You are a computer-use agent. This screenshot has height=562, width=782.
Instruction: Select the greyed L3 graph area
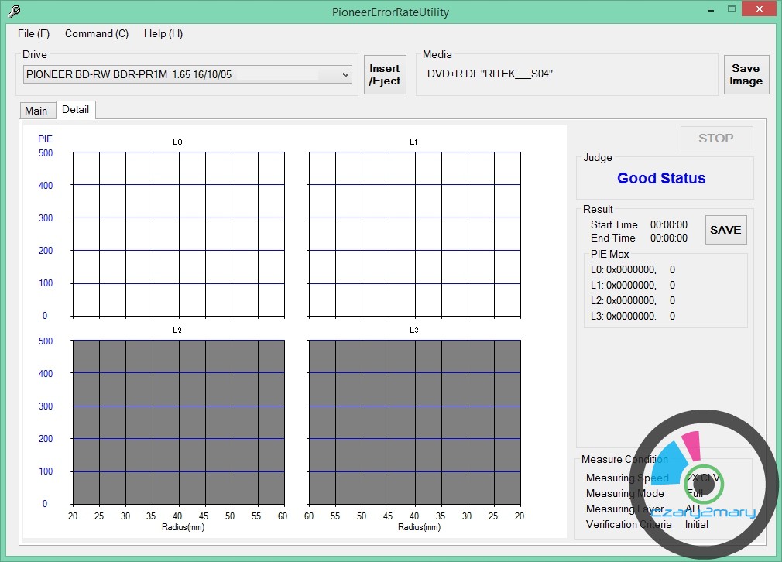click(414, 422)
